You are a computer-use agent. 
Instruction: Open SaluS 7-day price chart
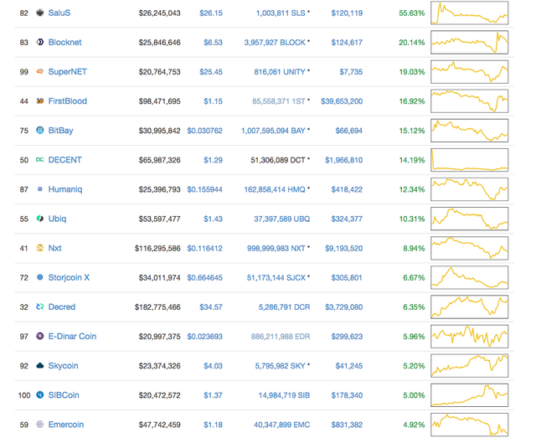point(469,13)
